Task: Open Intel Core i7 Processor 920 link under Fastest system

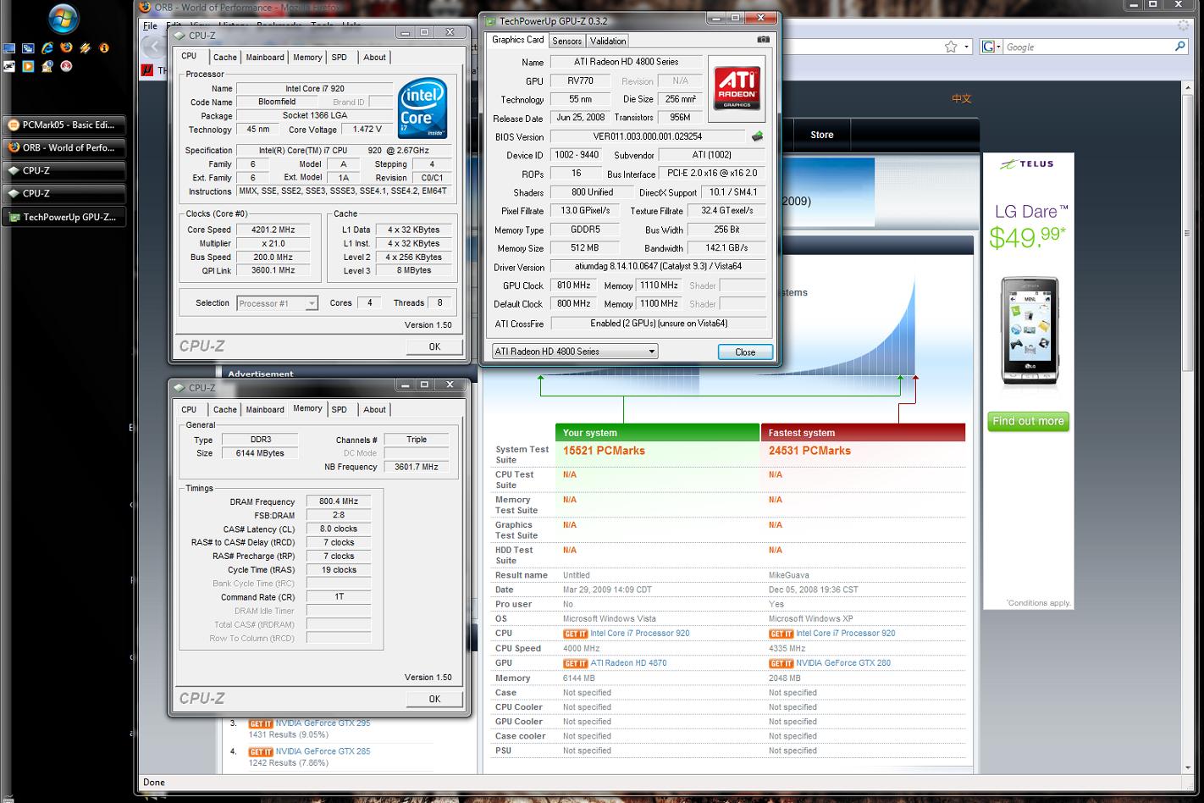Action: click(845, 634)
